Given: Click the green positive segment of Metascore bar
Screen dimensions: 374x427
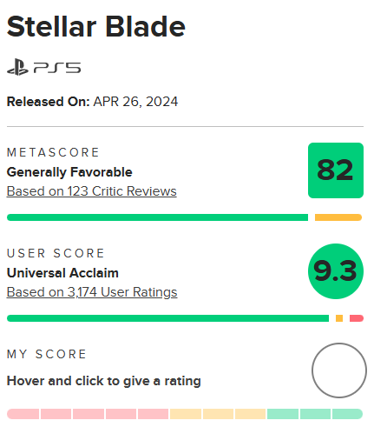Looking at the screenshot, I should (157, 217).
